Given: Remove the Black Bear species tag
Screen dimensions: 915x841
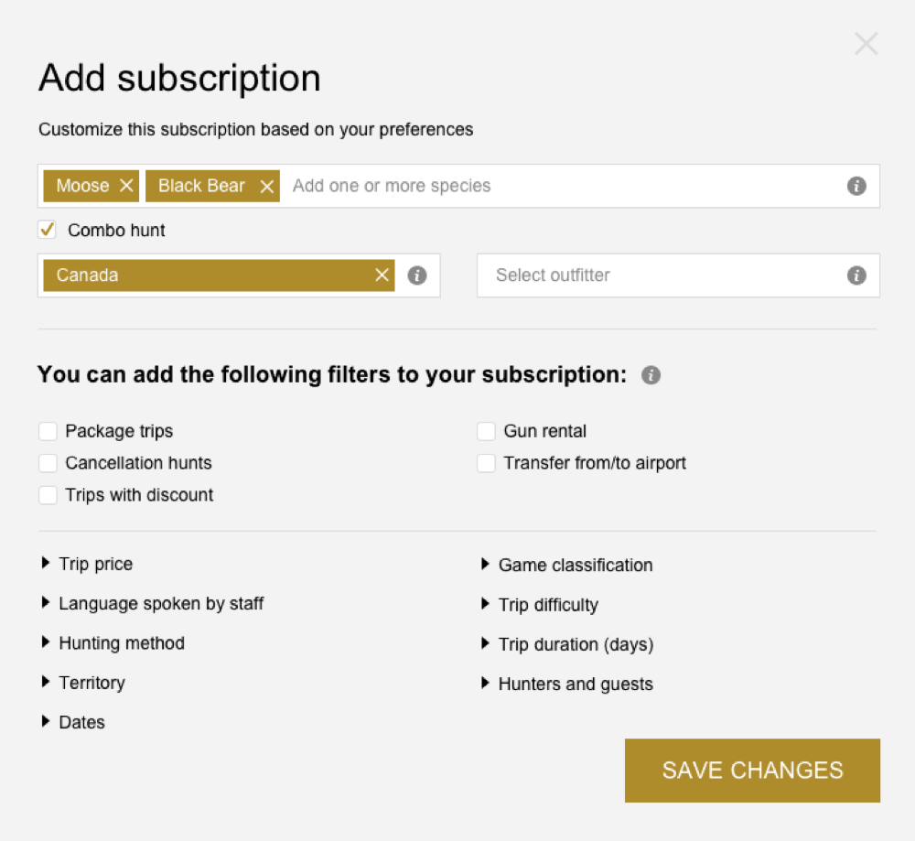Looking at the screenshot, I should coord(266,186).
